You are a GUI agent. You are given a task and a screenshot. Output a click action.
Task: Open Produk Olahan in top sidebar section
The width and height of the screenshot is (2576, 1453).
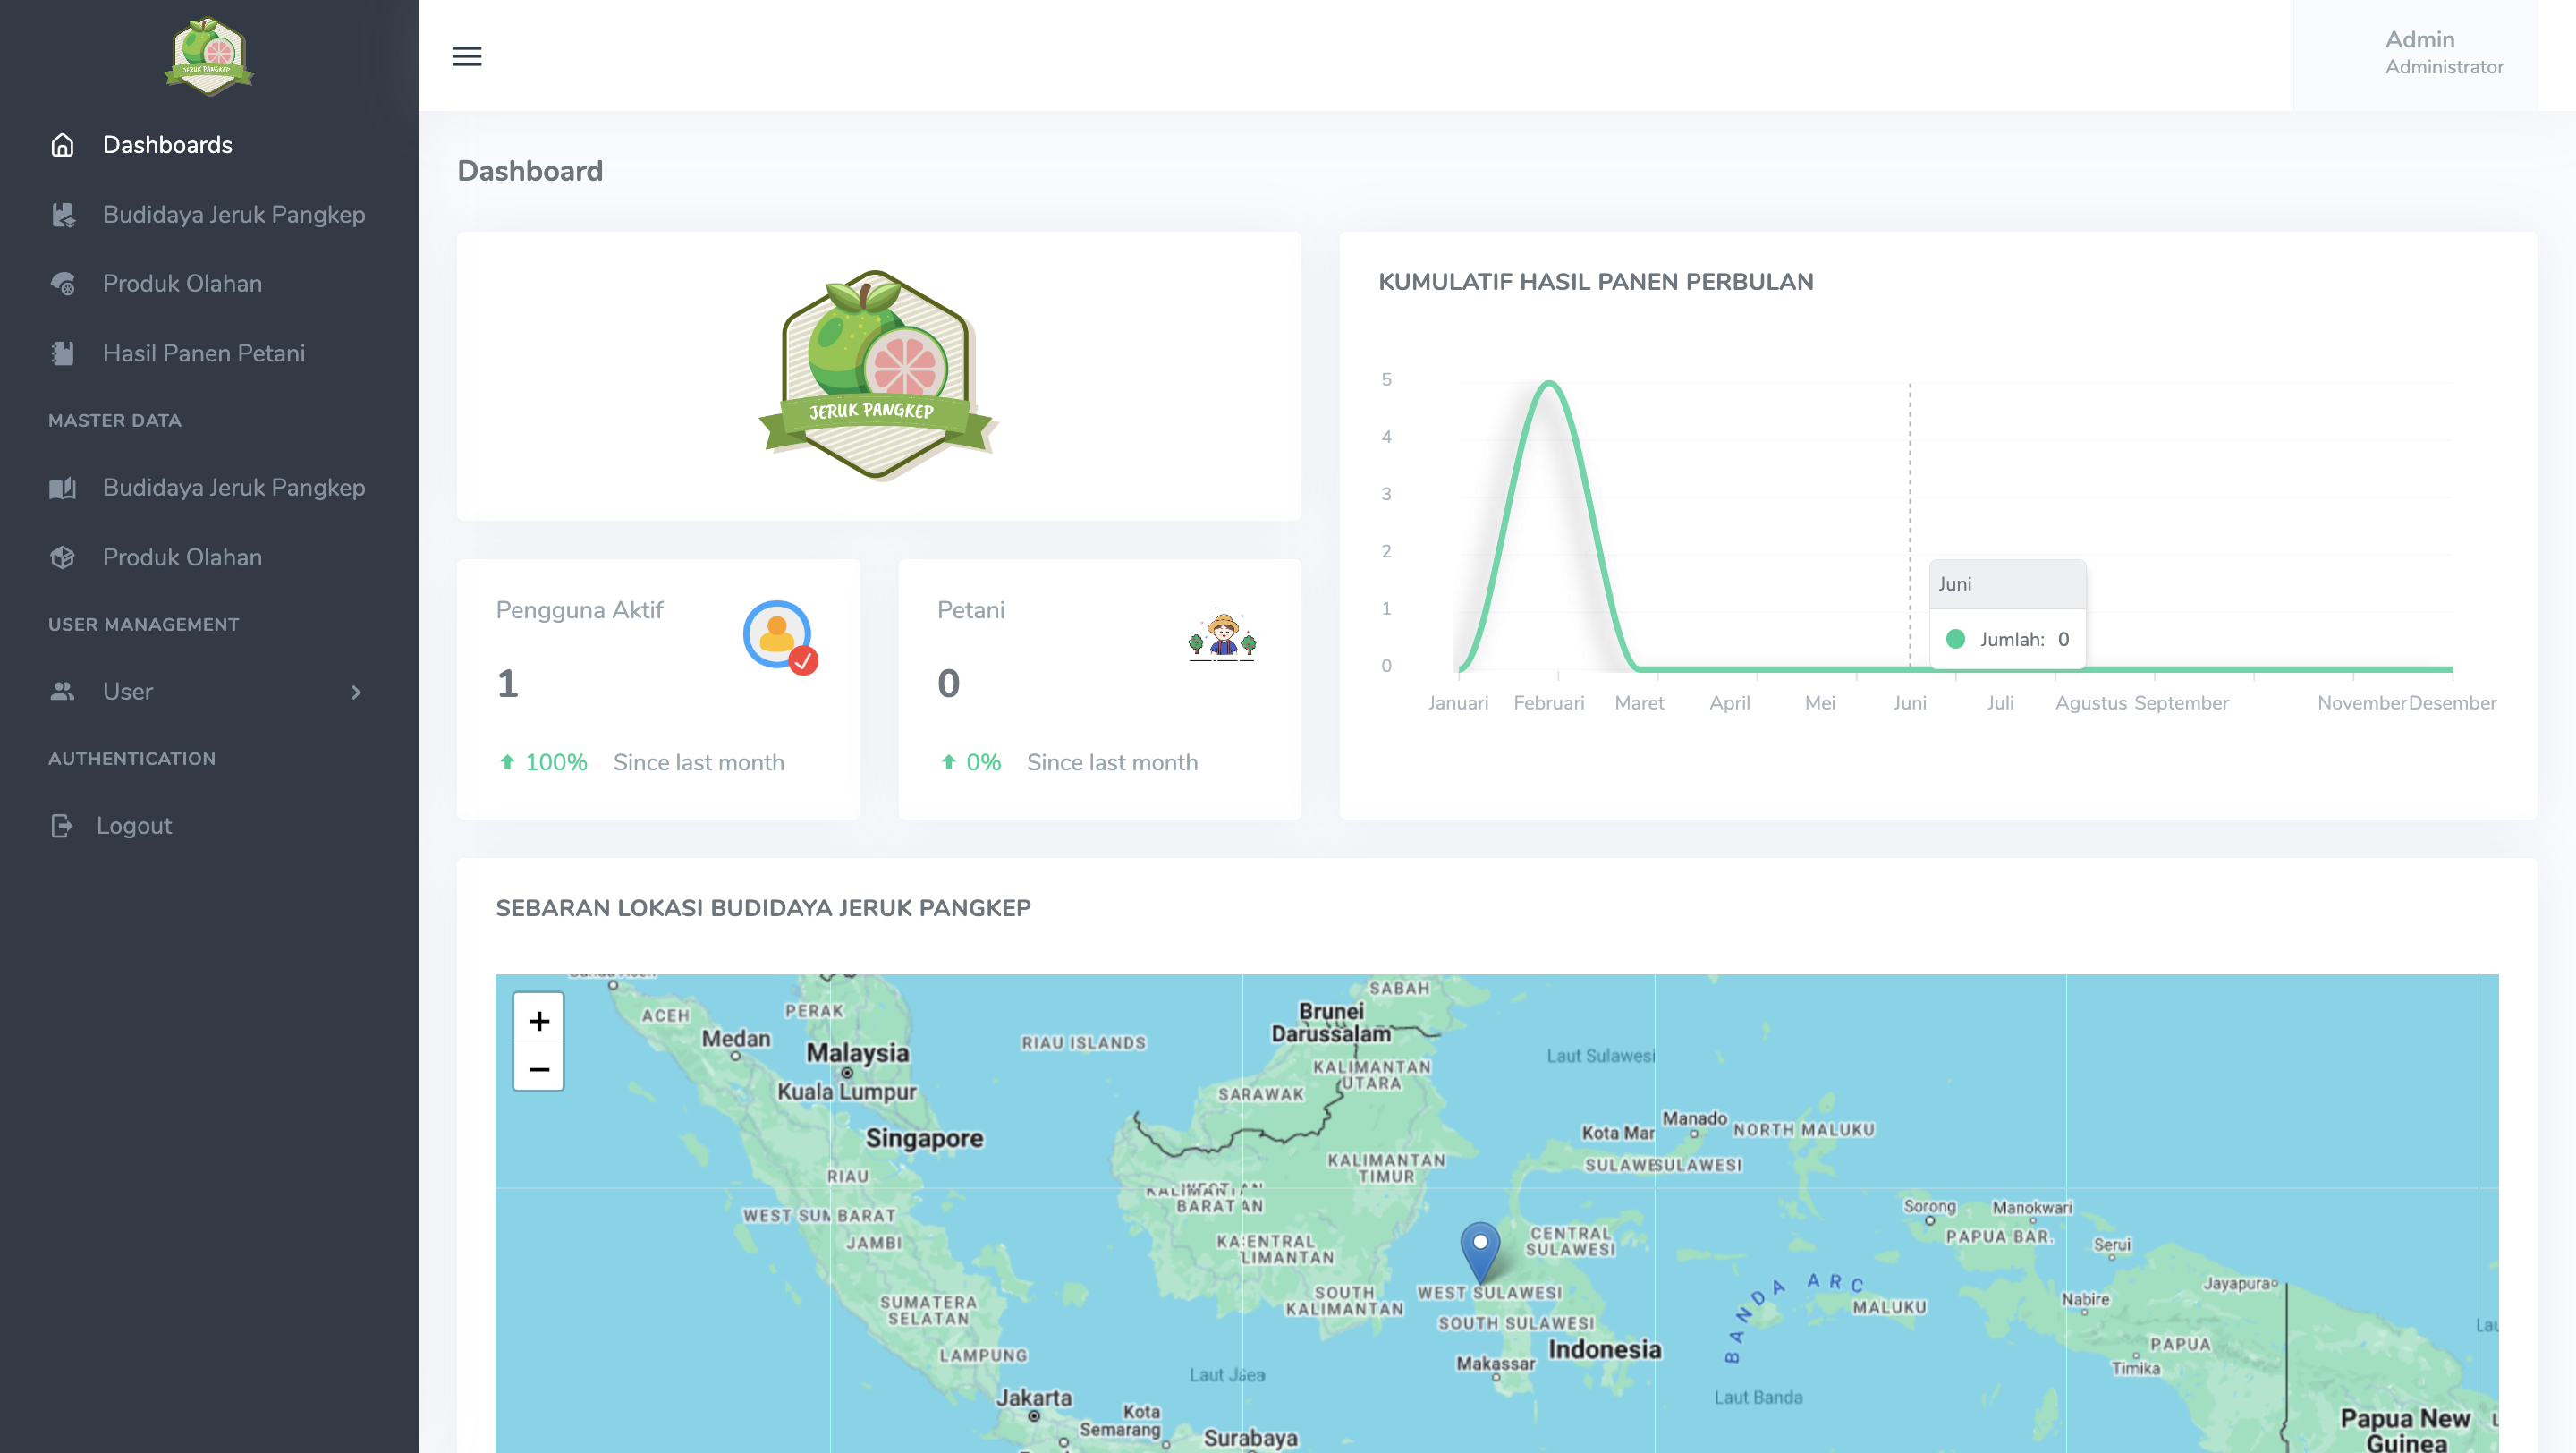tap(182, 283)
